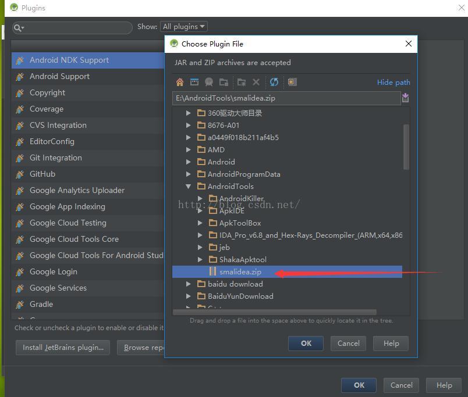
Task: Expand the Android folder node
Action: (x=189, y=162)
